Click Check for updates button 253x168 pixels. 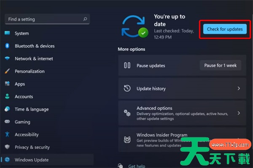[225, 29]
